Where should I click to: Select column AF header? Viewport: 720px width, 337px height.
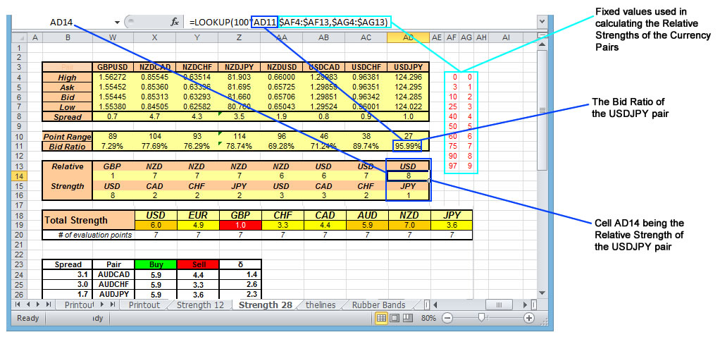(x=452, y=37)
